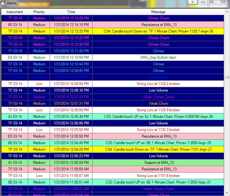Click the L button in title bar

[192, 2]
